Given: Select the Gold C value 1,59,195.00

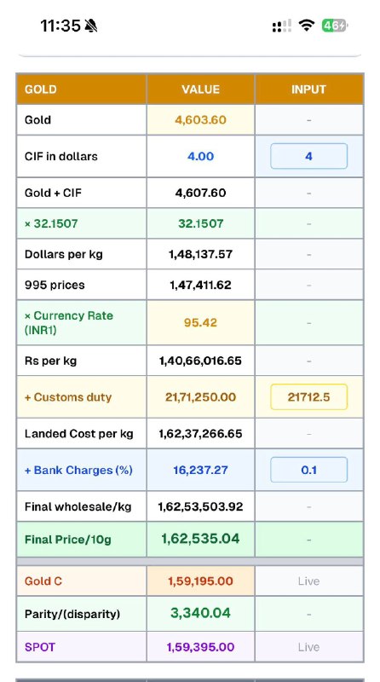Looking at the screenshot, I should [x=200, y=581].
